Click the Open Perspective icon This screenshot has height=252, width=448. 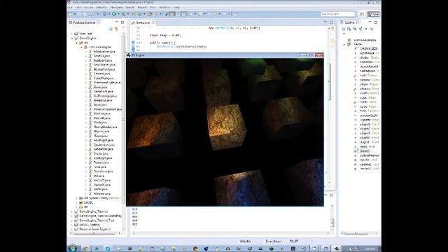tap(362, 14)
